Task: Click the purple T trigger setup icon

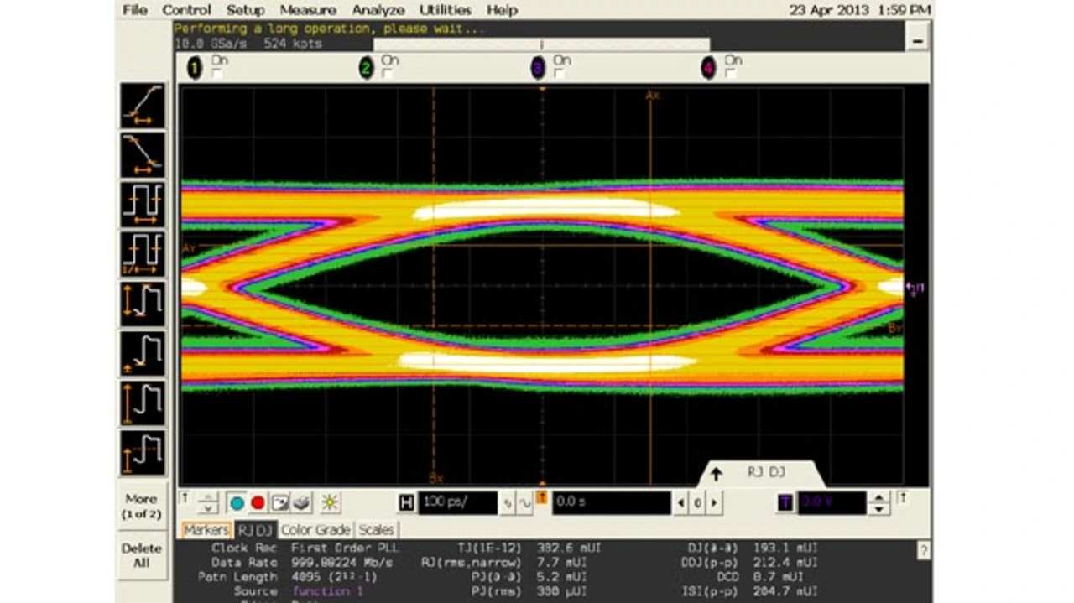Action: pyautogui.click(x=785, y=503)
